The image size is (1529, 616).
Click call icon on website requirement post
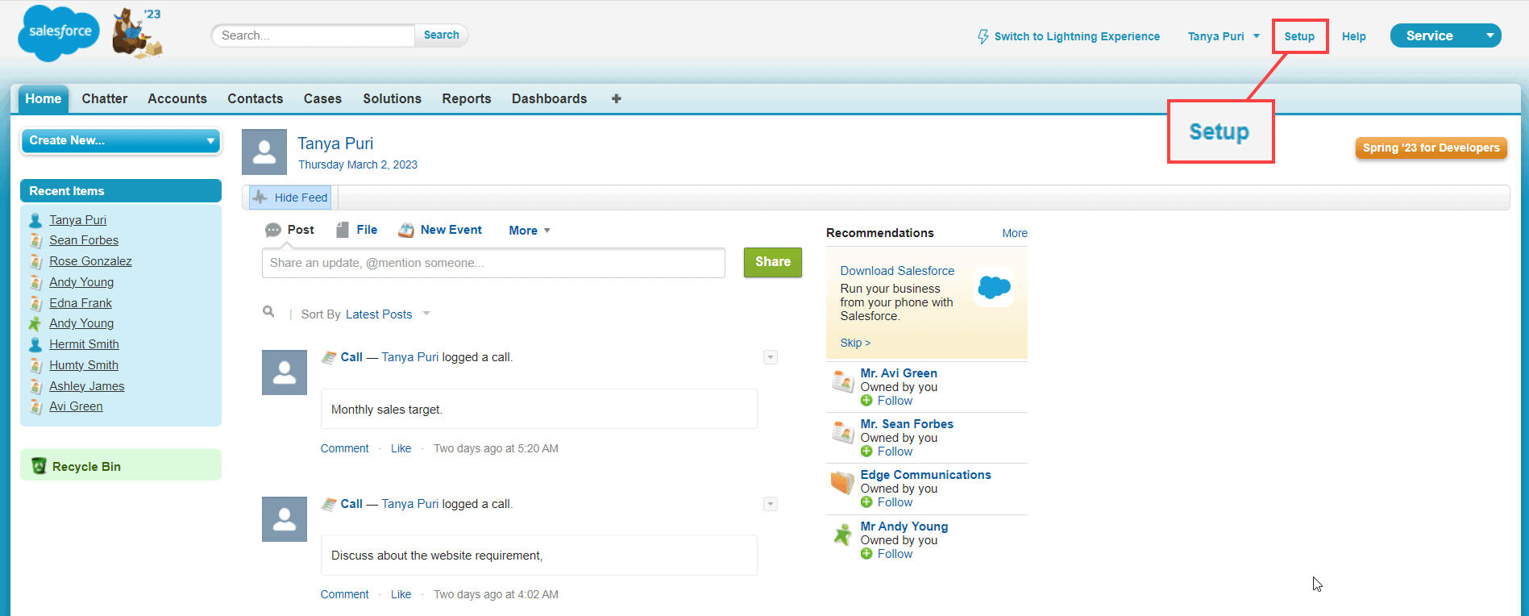point(329,504)
